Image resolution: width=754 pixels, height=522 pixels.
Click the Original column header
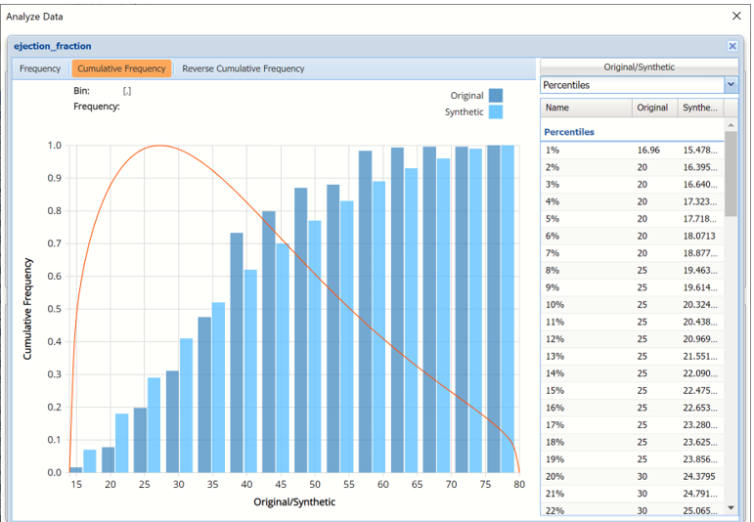coord(653,108)
